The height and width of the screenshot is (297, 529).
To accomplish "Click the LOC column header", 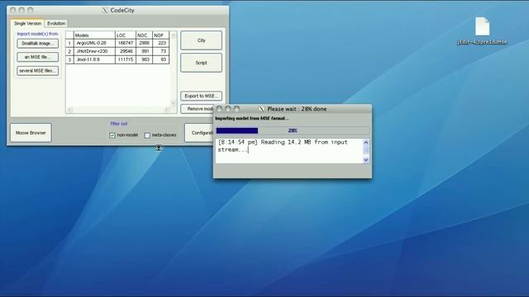I will point(125,35).
